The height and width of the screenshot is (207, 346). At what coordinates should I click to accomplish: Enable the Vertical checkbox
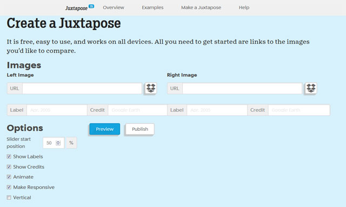(9, 197)
